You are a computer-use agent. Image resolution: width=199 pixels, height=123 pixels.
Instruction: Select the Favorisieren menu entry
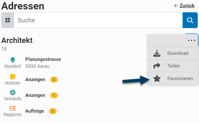(172, 79)
